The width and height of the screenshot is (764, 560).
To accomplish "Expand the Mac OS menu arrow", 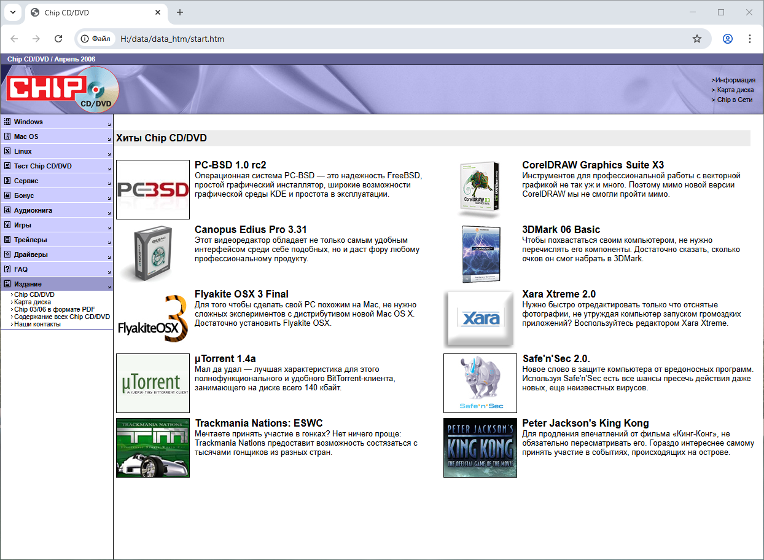I will tap(109, 139).
